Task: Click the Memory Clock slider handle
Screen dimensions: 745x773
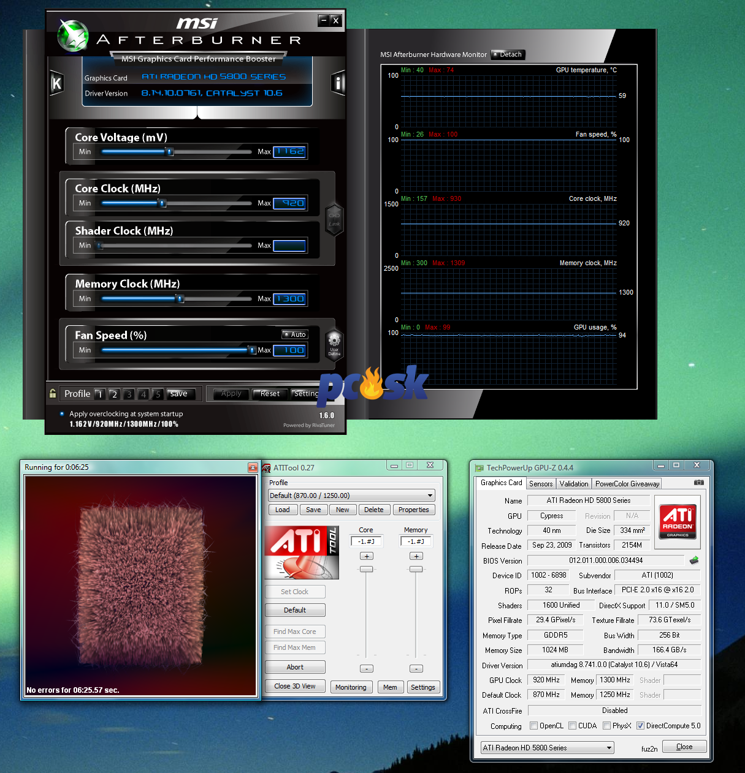Action: [x=180, y=299]
